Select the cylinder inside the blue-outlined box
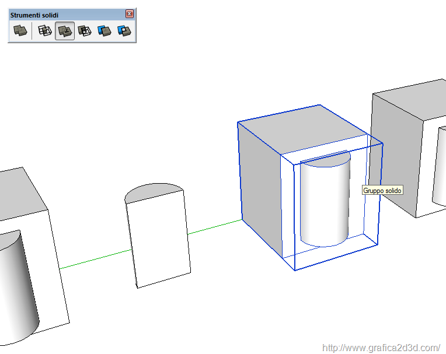The height and width of the screenshot is (354, 446). pyautogui.click(x=324, y=201)
